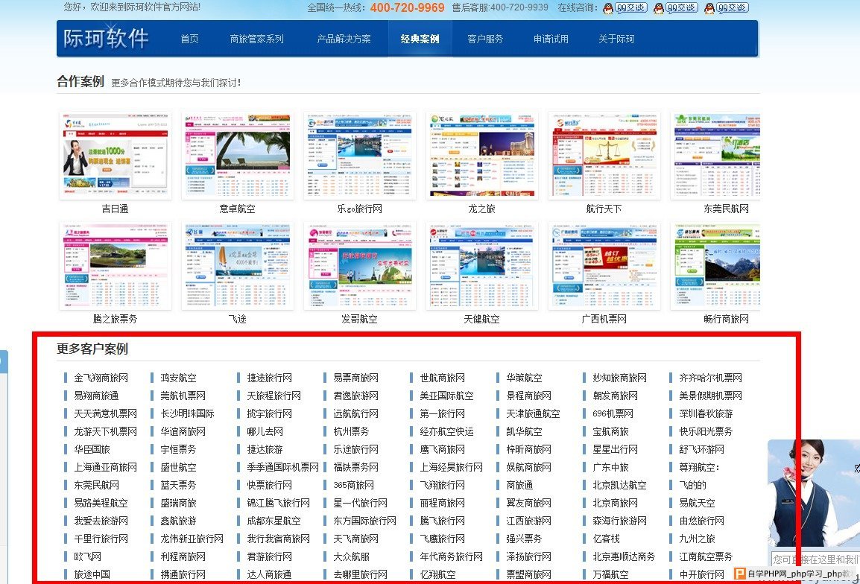This screenshot has width=860, height=584.
Task: Open the 娱航商旅网 customer link
Action: tap(528, 467)
